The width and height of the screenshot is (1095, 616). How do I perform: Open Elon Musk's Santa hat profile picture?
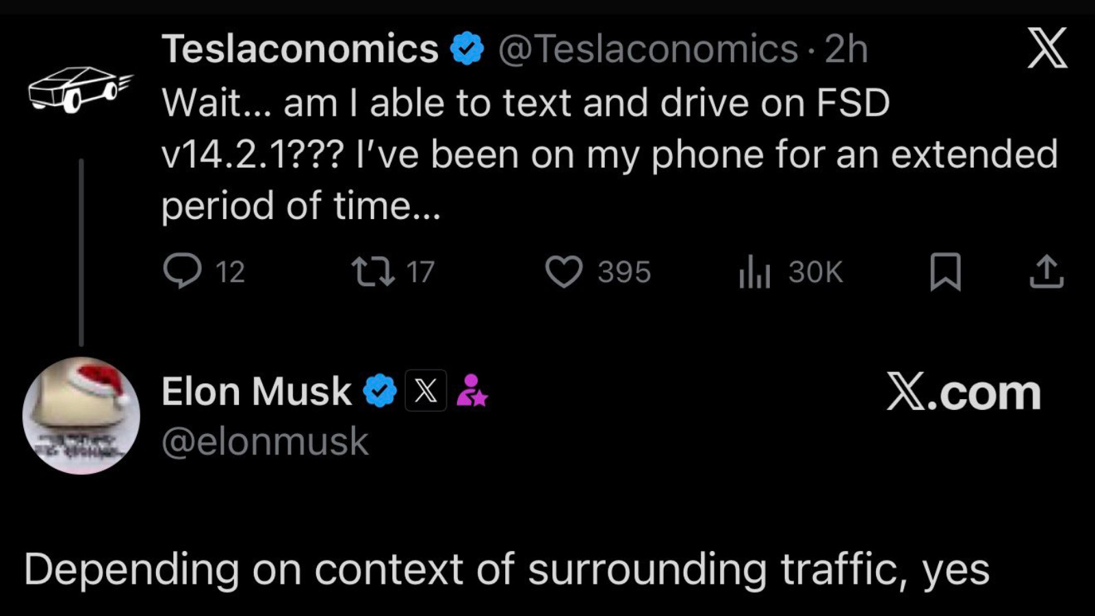82,415
